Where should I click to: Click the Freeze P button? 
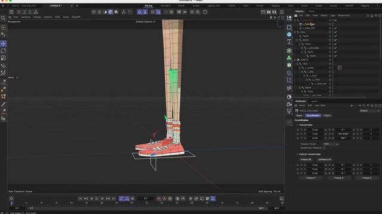[x=310, y=178]
